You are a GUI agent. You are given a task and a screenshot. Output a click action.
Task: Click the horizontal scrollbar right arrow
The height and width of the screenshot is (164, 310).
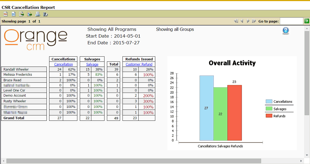[x=301, y=161]
